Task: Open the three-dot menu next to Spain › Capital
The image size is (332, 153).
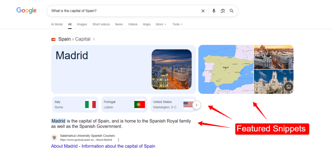Action: tap(94, 39)
